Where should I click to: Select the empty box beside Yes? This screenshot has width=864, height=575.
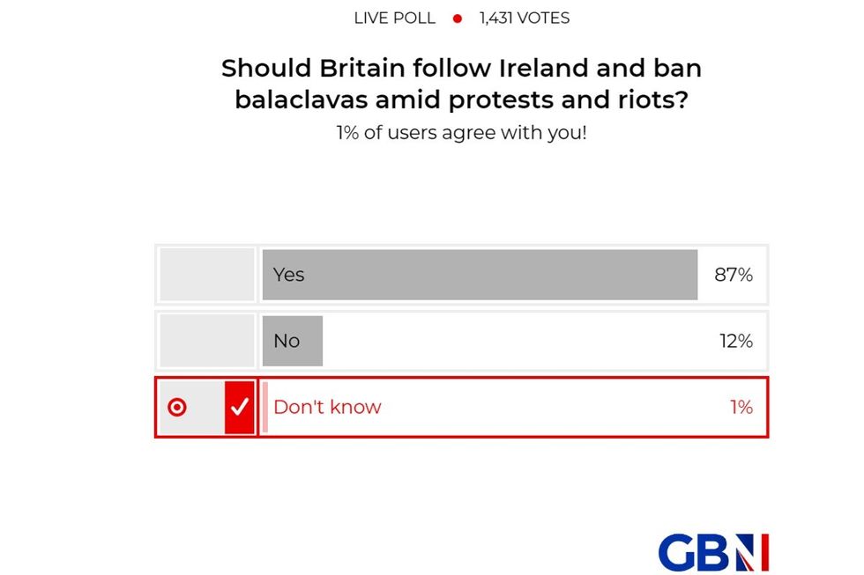(207, 275)
